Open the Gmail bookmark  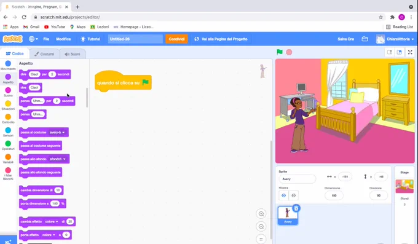click(x=31, y=27)
